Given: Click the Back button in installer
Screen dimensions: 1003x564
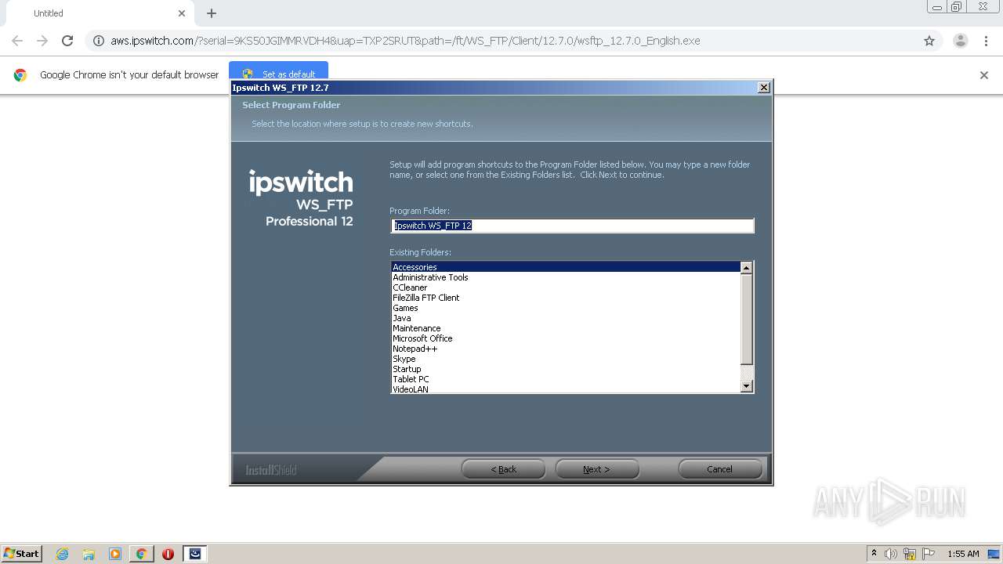Looking at the screenshot, I should point(503,469).
